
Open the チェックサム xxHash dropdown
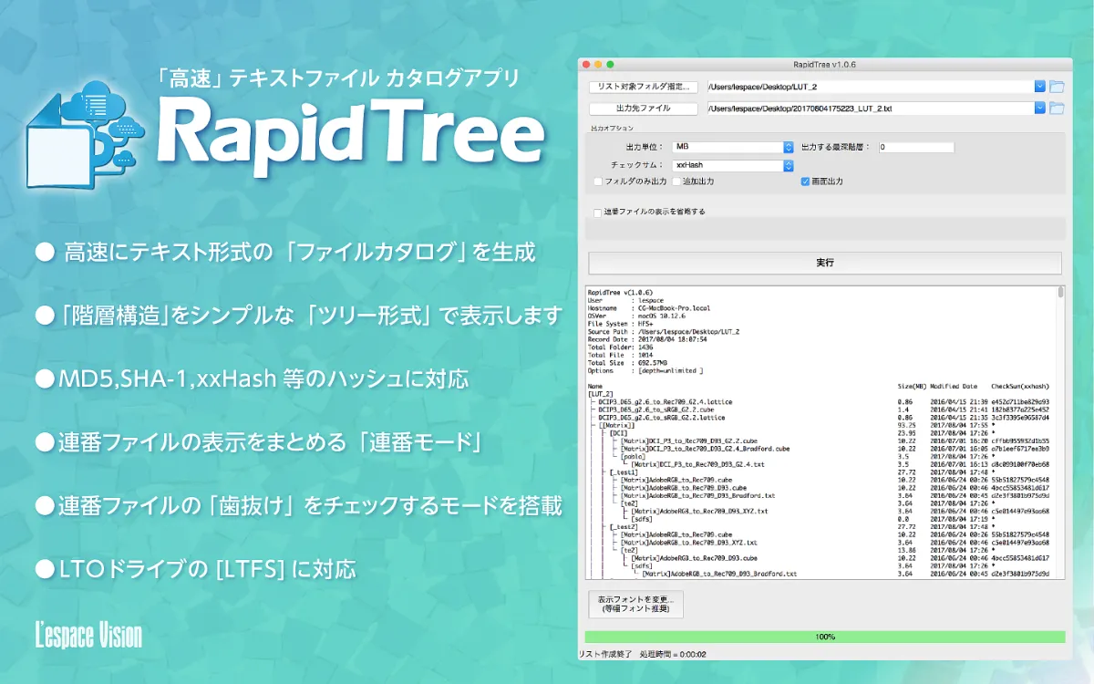pos(733,166)
